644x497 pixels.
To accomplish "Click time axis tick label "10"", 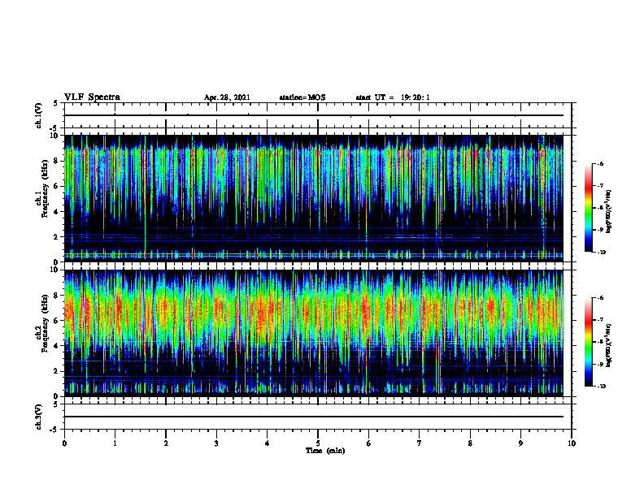I will (x=572, y=443).
